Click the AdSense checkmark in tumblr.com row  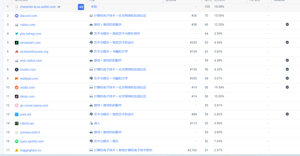pyautogui.click(x=287, y=69)
